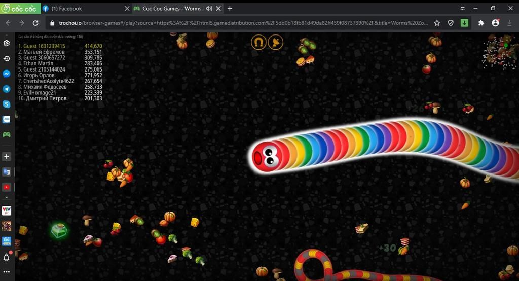519x281 pixels.
Task: Open the extensions puzzle icon
Action: pos(481,23)
